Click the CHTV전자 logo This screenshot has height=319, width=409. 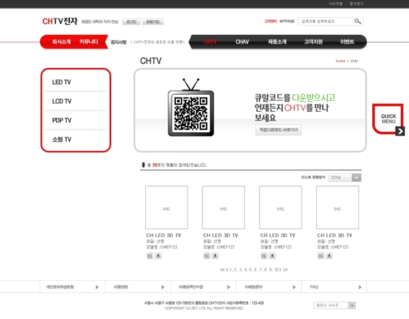(60, 21)
